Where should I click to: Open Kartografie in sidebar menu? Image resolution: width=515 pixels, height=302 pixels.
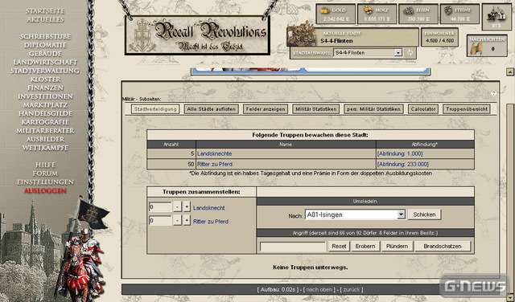(x=45, y=122)
